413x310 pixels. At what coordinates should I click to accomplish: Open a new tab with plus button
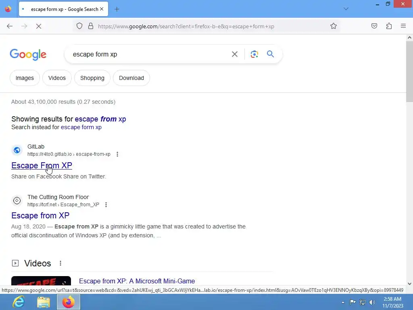point(117,9)
